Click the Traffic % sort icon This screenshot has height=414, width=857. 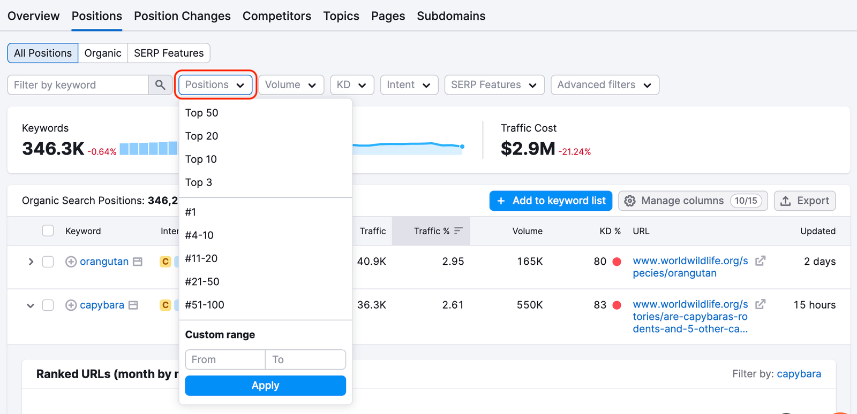click(x=458, y=231)
